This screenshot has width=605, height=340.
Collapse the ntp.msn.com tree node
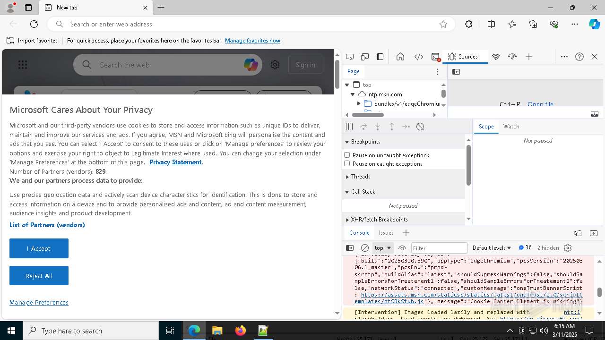tap(353, 94)
